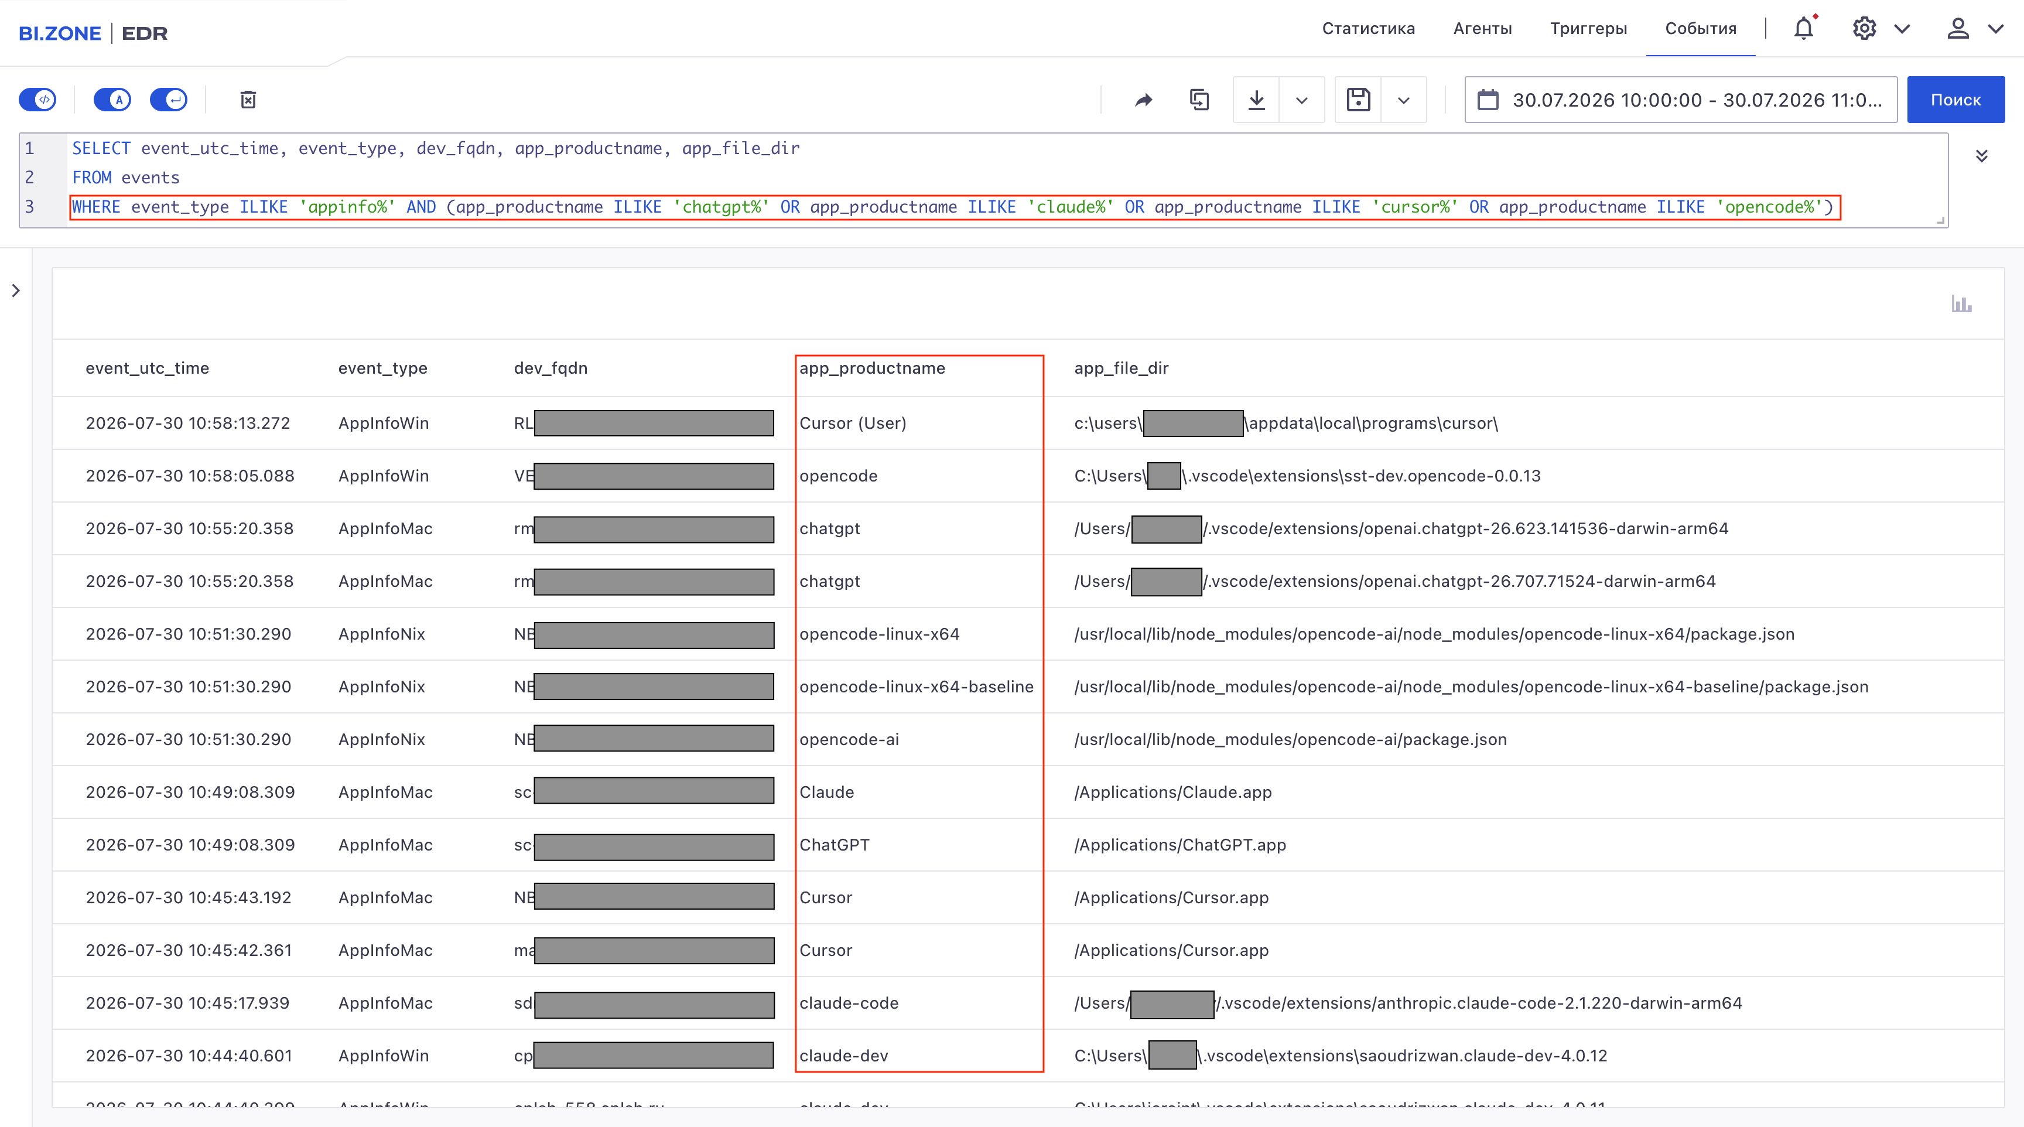Select the timestamp 2026-07-30 10:58:13.272
The image size is (2024, 1127).
(x=188, y=423)
